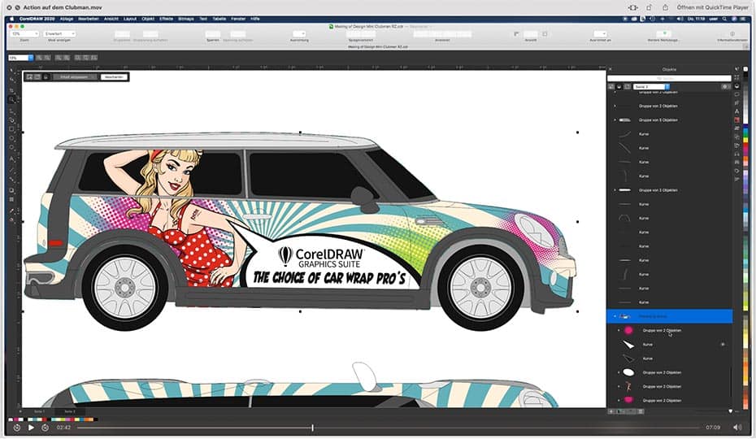
Task: Open the Fenster menu
Action: [x=238, y=19]
